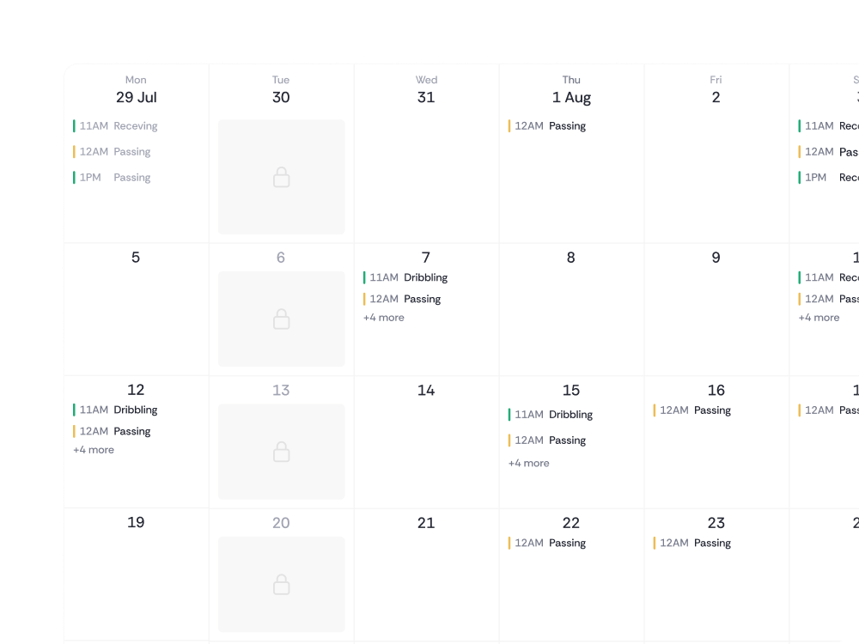Click the lock icon on August 13
The height and width of the screenshot is (644, 859).
coord(280,452)
